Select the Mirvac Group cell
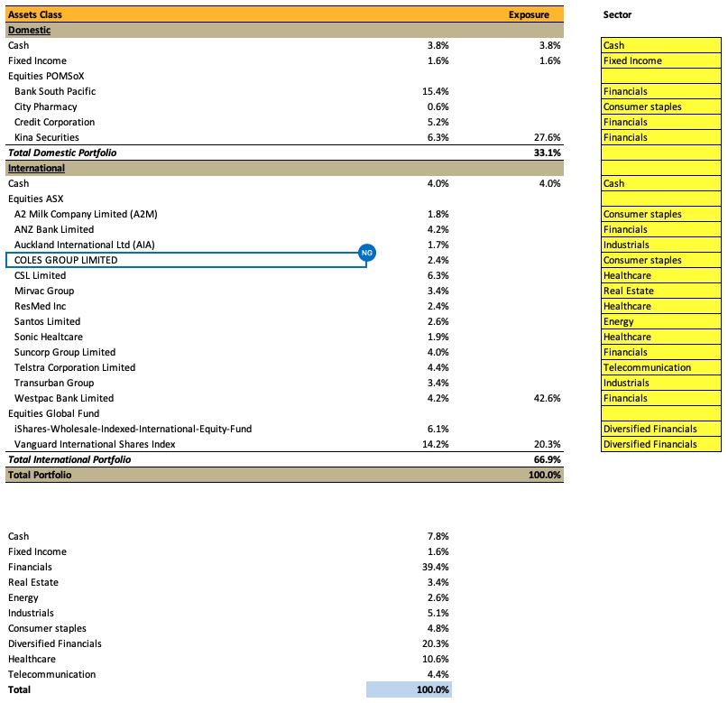This screenshot has width=728, height=703. coord(44,291)
